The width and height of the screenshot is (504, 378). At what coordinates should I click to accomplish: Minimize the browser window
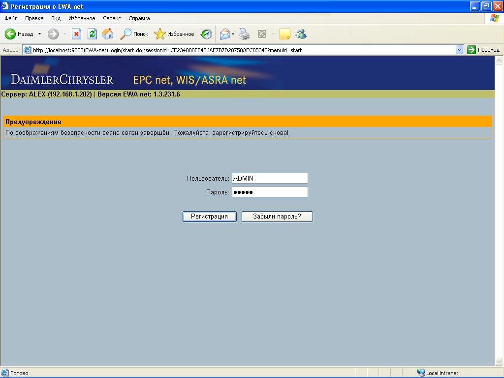tap(475, 6)
